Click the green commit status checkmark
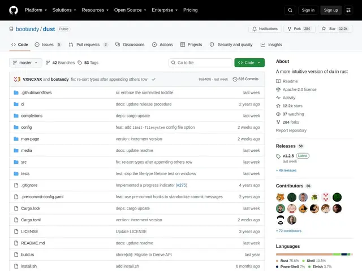This screenshot has width=362, height=271. pos(153,79)
